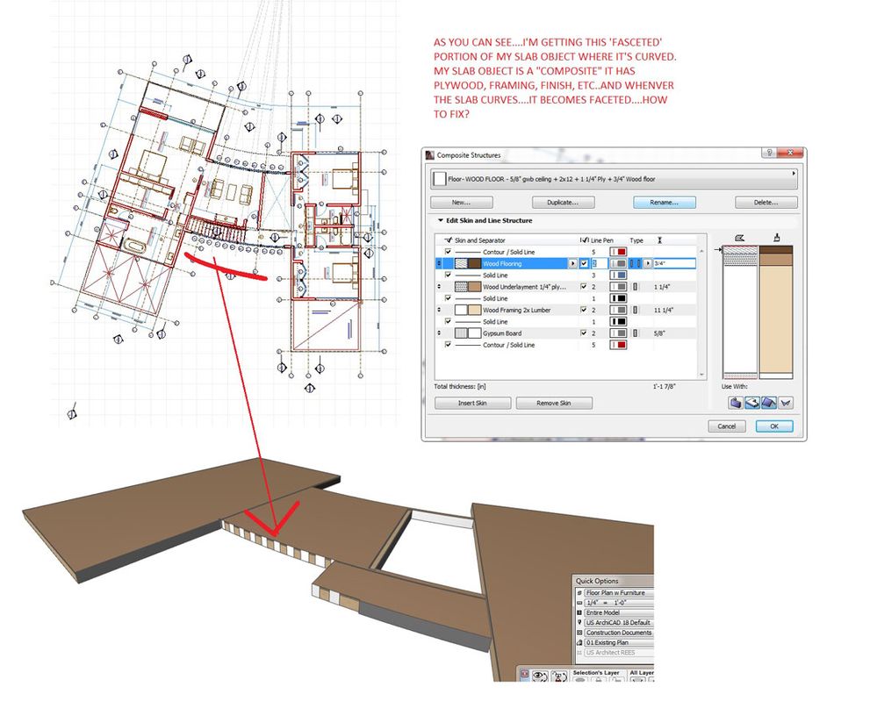The image size is (877, 701).
Task: Open the composite structure name dropdown
Action: point(615,179)
